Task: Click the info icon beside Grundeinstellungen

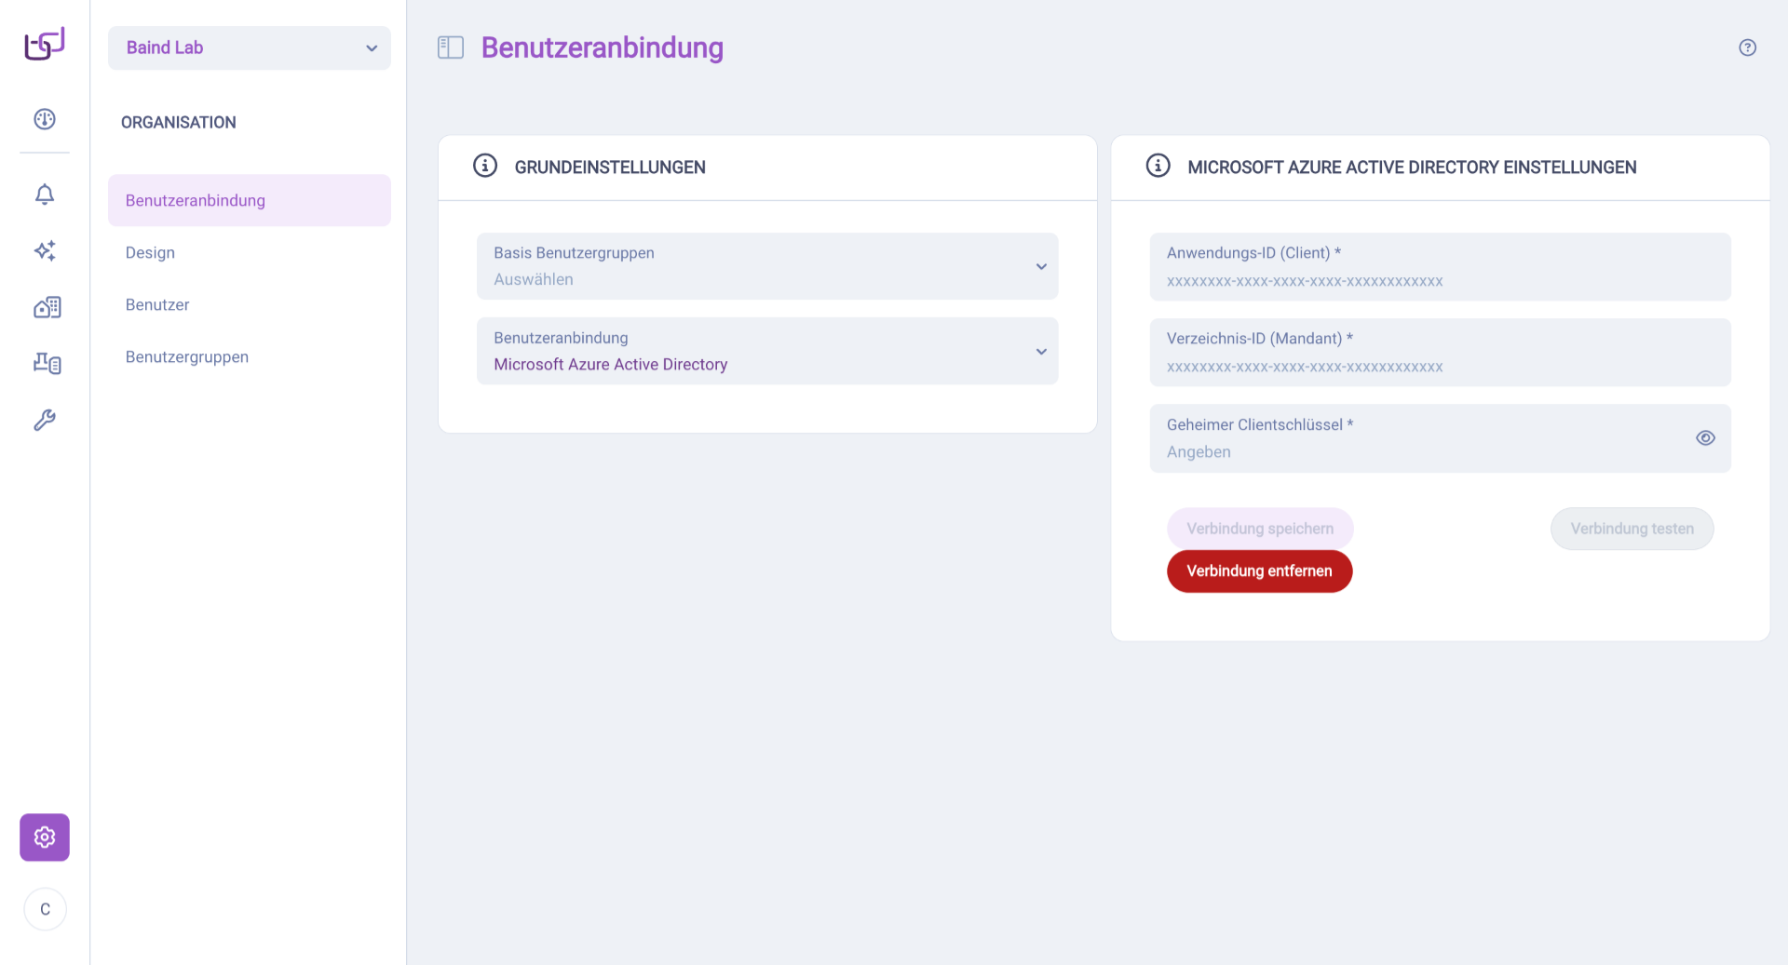Action: coord(484,166)
